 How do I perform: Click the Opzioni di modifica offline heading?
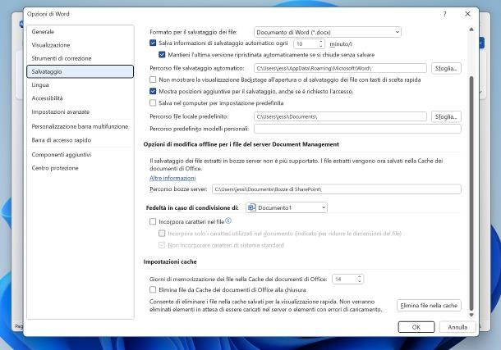click(x=241, y=144)
